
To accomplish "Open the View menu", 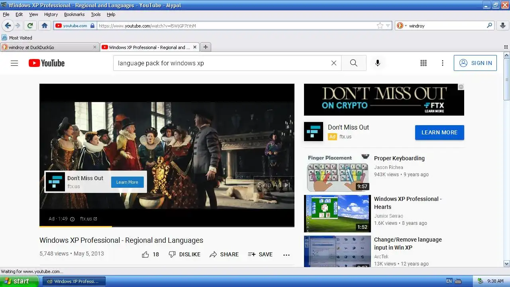I will (33, 14).
